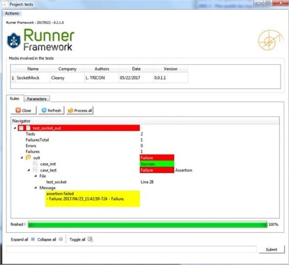Click the test_socket_out document icon

click(28, 128)
